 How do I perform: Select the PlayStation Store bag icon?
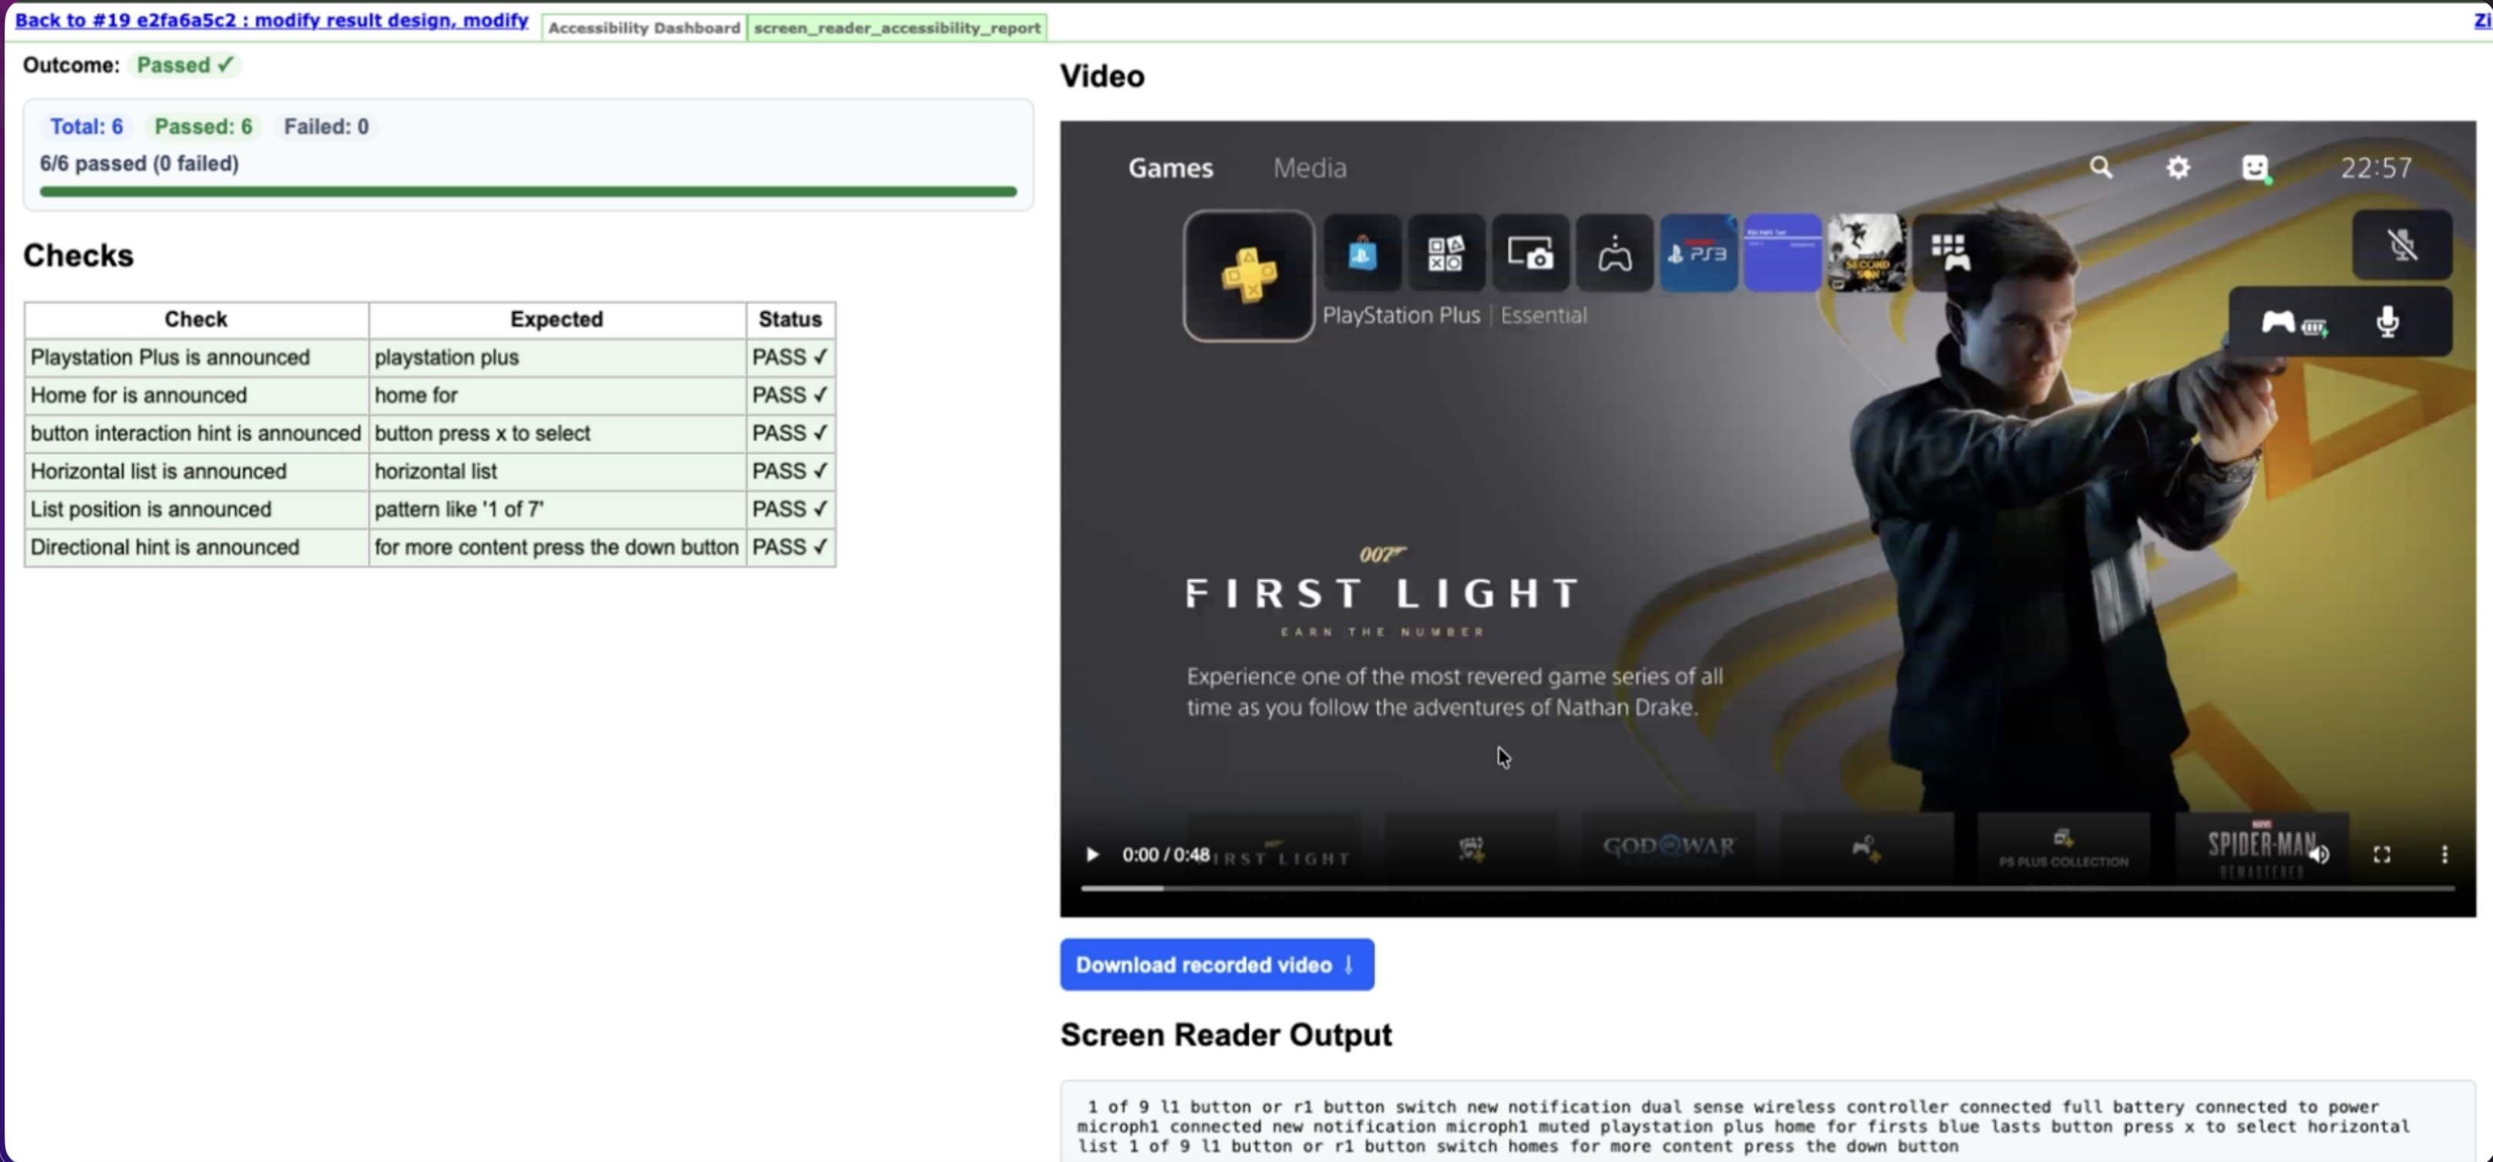(1361, 253)
